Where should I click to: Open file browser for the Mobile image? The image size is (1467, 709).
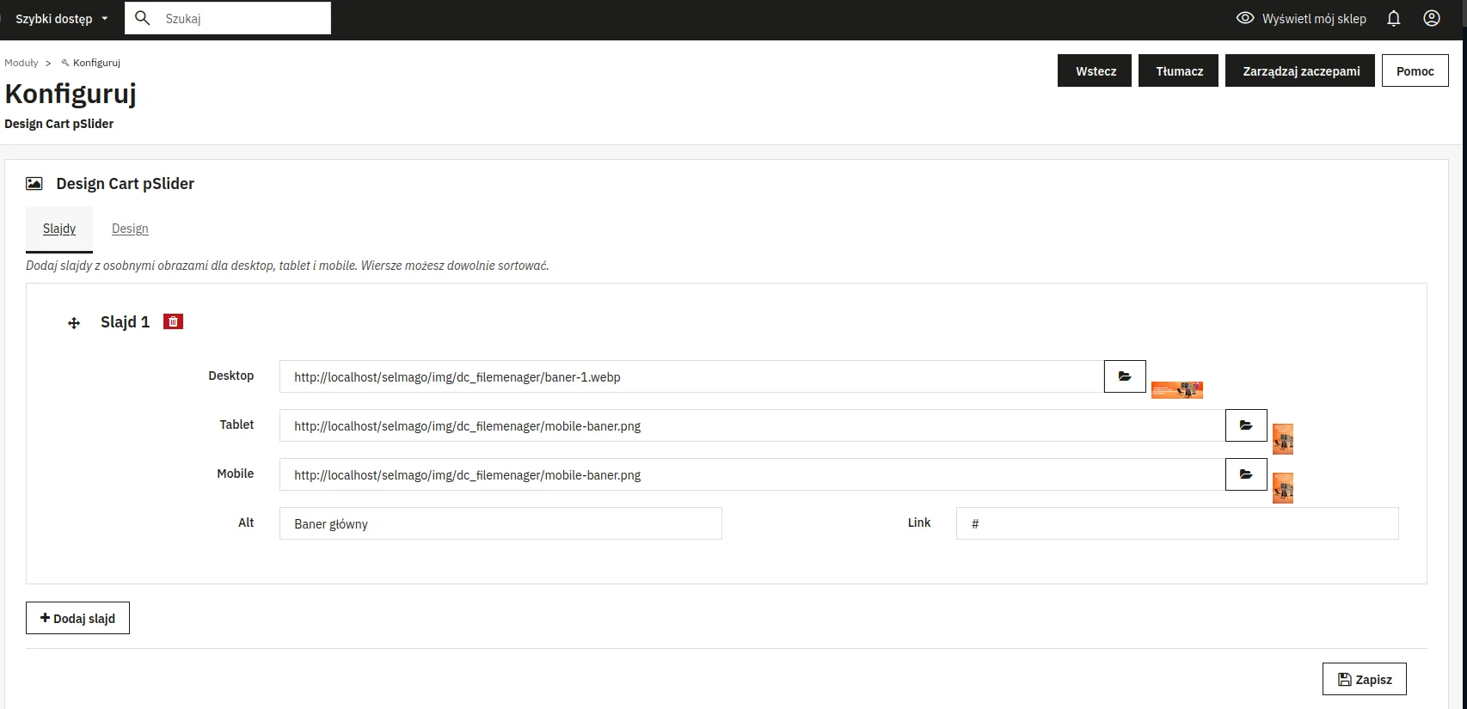coord(1246,474)
